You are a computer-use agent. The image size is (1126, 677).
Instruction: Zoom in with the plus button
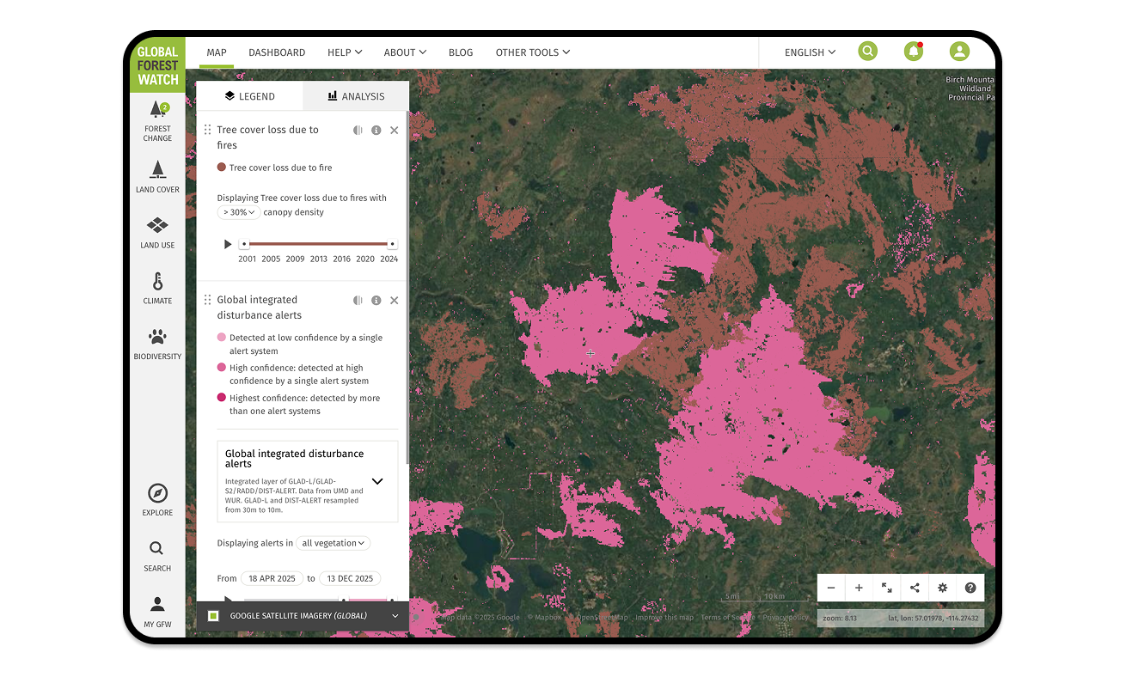(859, 588)
